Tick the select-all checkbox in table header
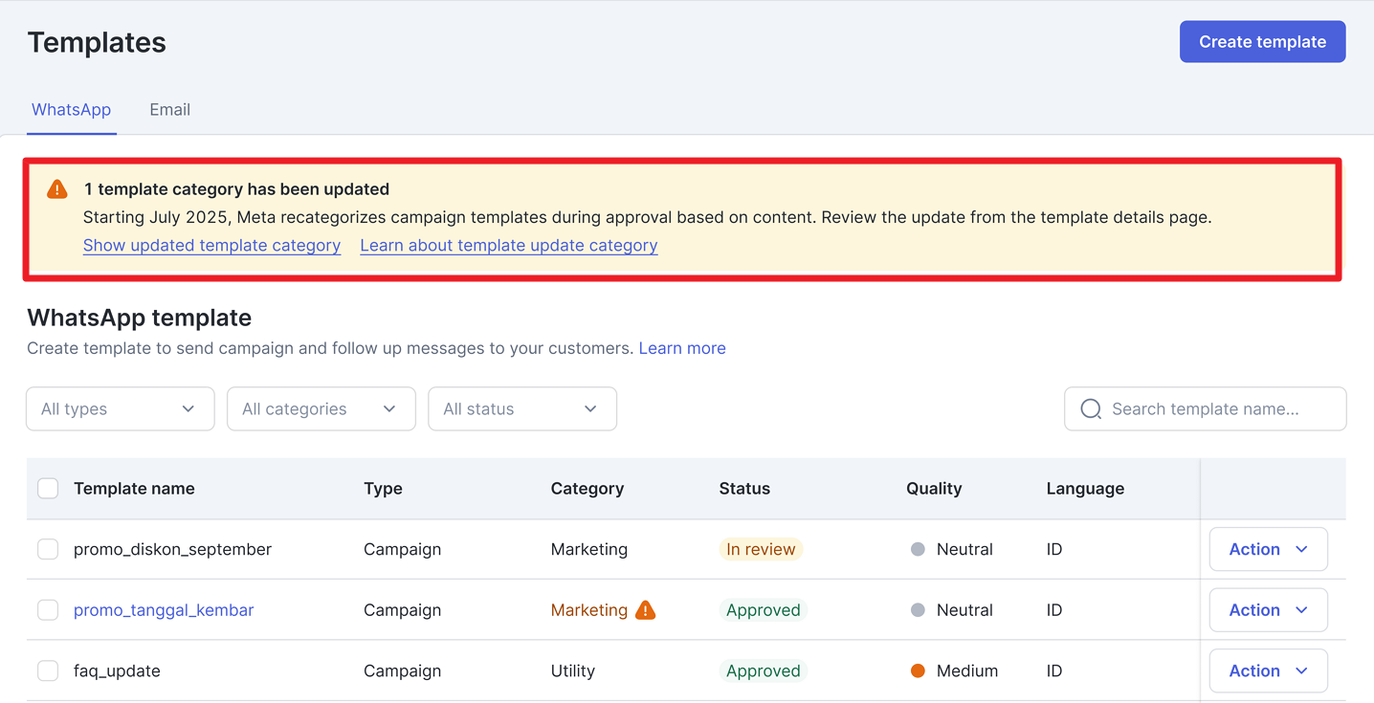Image resolution: width=1374 pixels, height=703 pixels. (48, 489)
